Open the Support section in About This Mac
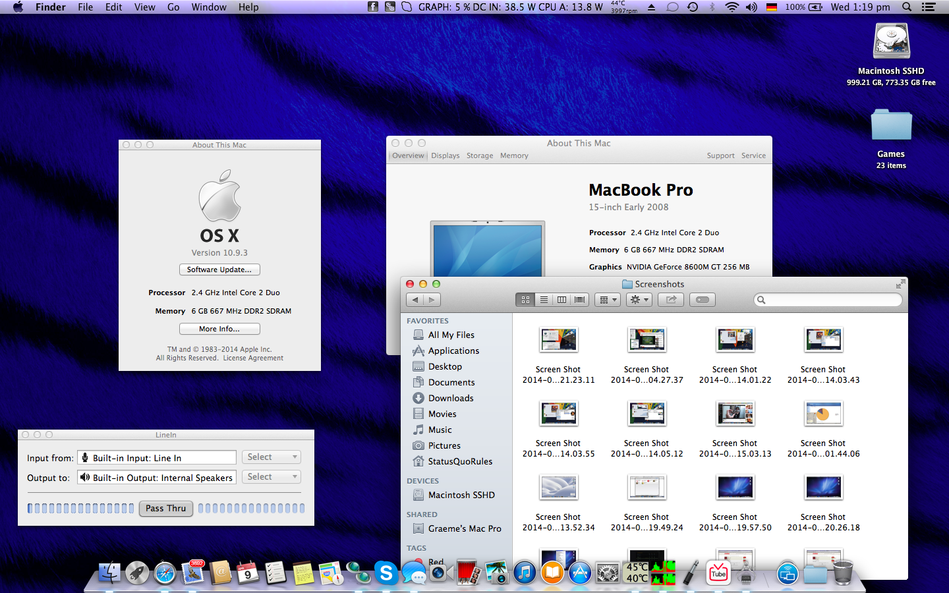Image resolution: width=949 pixels, height=593 pixels. [x=720, y=156]
